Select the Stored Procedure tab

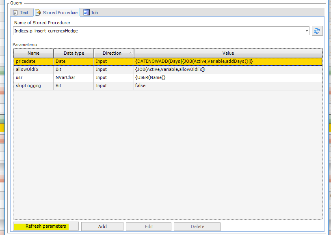click(56, 13)
